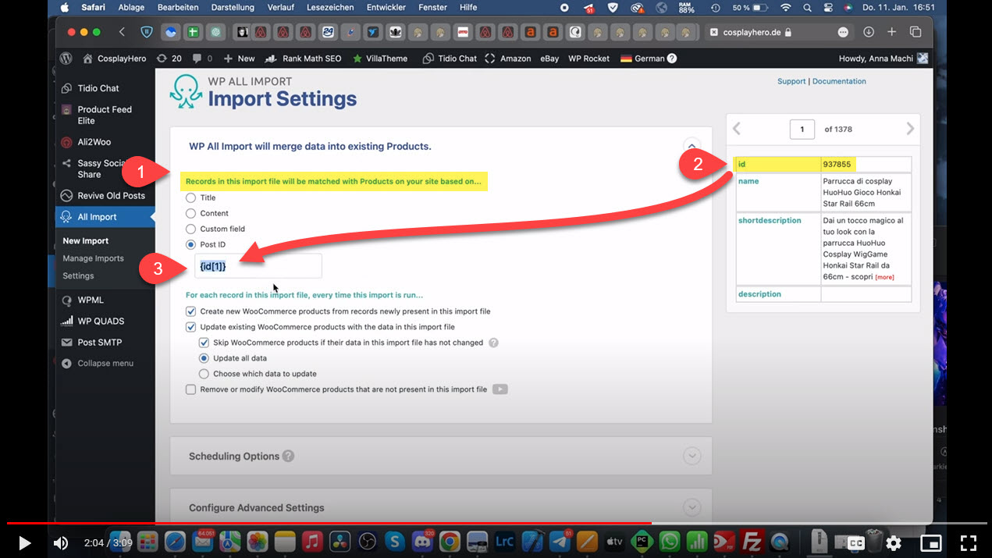This screenshot has width=992, height=558.
Task: Open New Import submenu item
Action: pos(86,241)
